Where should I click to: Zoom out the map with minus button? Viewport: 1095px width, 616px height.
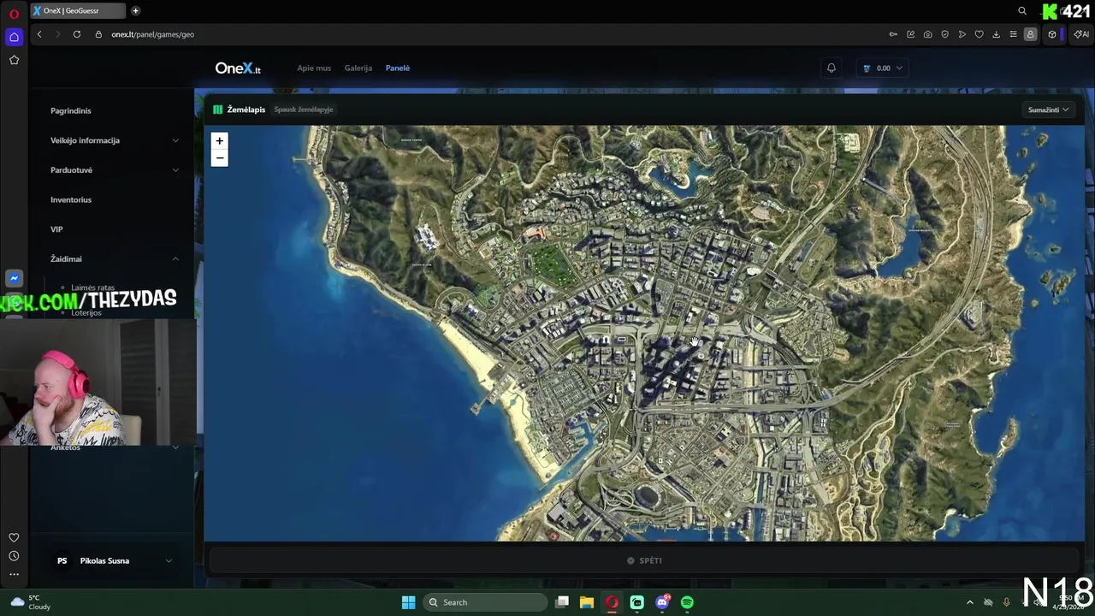[x=219, y=158]
